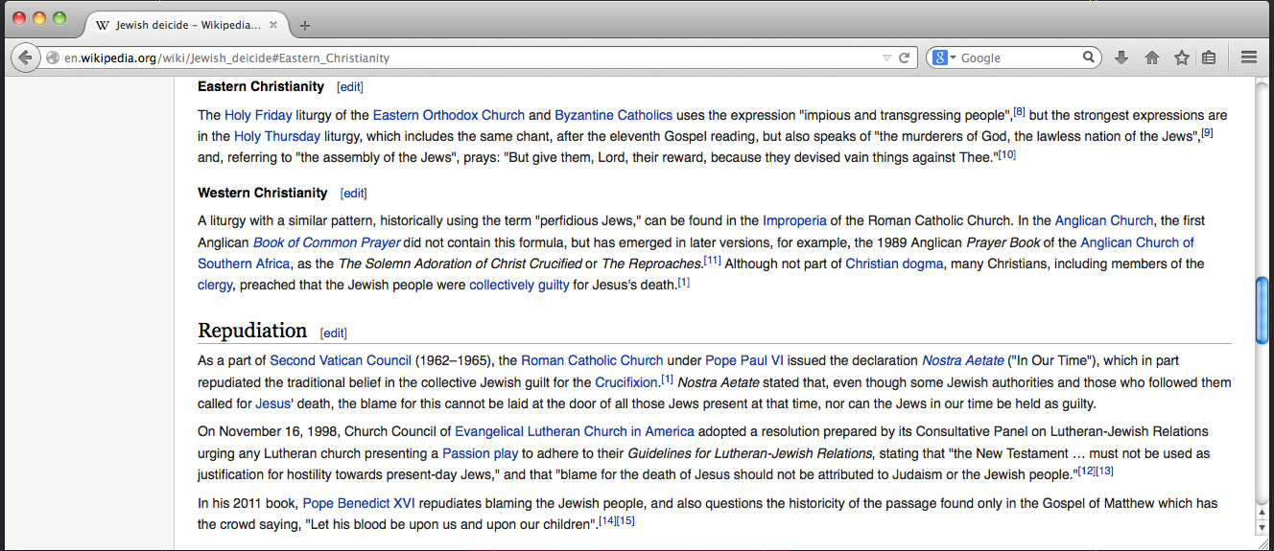Click the search magnifier icon
Image resolution: width=1274 pixels, height=551 pixels.
click(x=1089, y=57)
